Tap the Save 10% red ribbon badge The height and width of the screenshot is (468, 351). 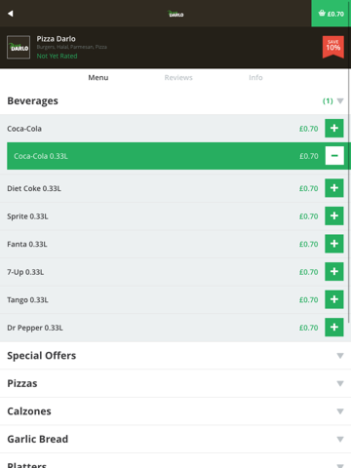point(333,47)
